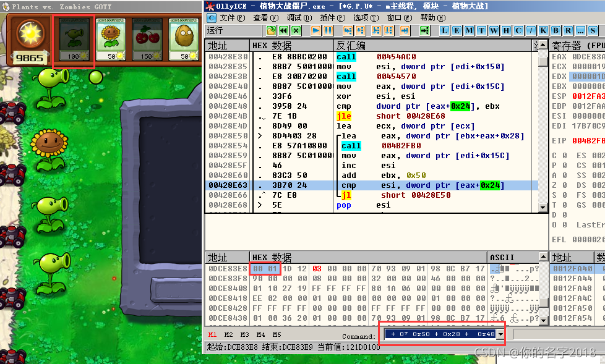Open the CPU window with the C toolbar button

(518, 30)
